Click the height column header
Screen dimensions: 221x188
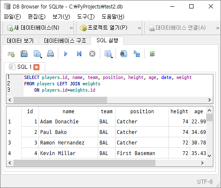pos(179,112)
